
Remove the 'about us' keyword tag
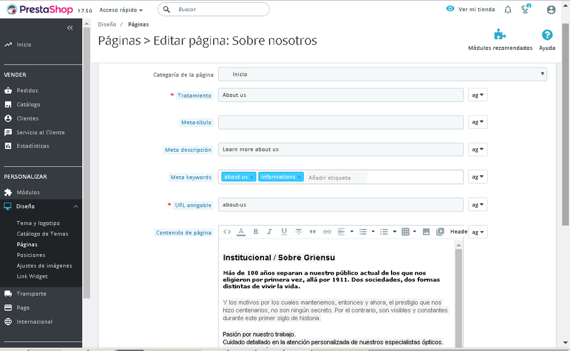(x=251, y=177)
